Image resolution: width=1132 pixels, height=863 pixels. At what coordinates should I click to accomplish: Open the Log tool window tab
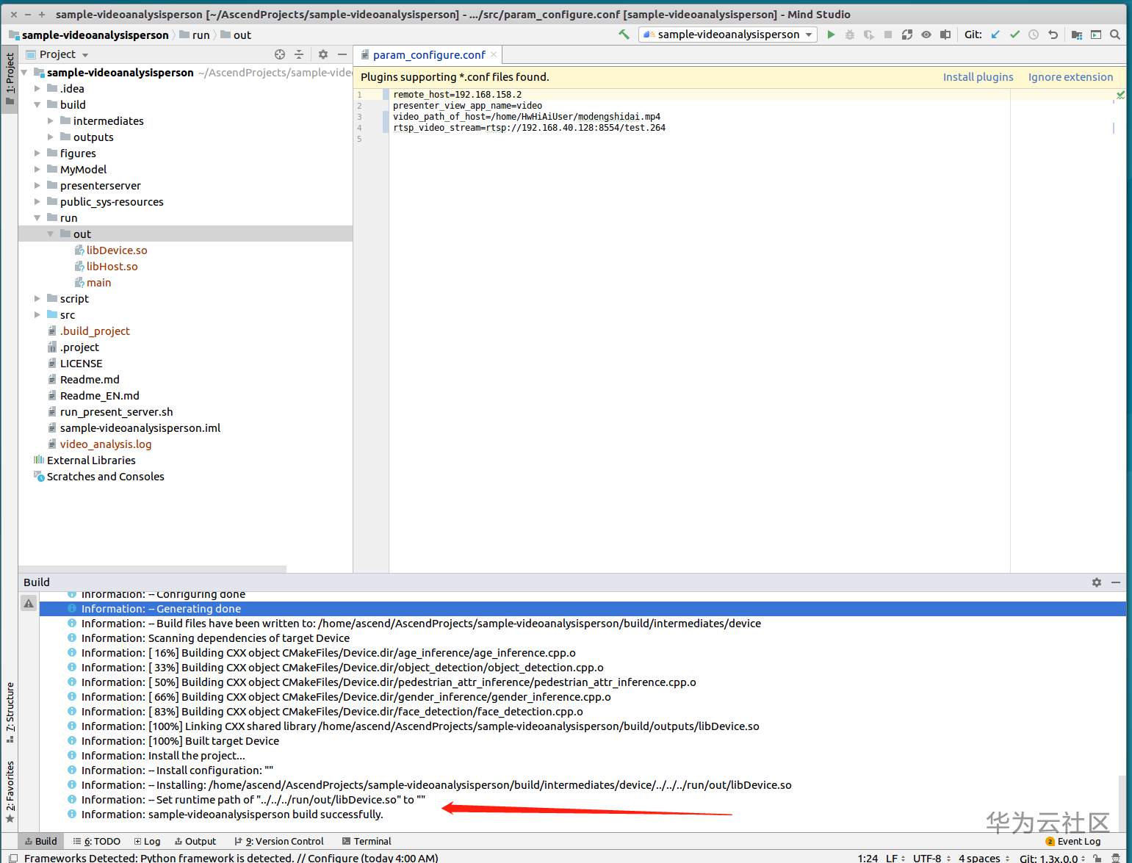tap(147, 841)
